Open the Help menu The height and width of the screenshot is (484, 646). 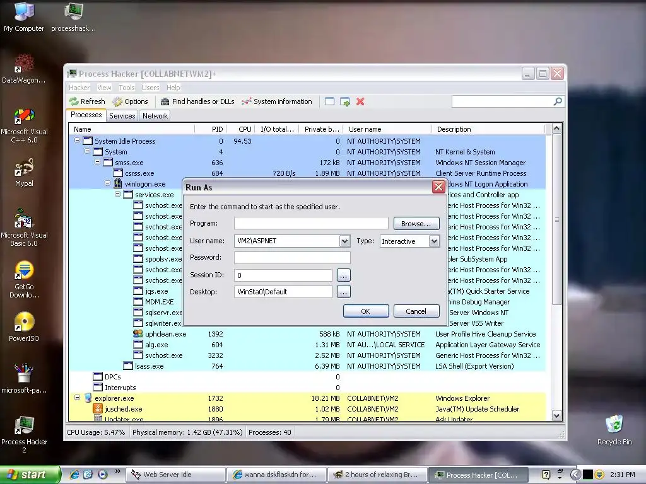pyautogui.click(x=173, y=88)
